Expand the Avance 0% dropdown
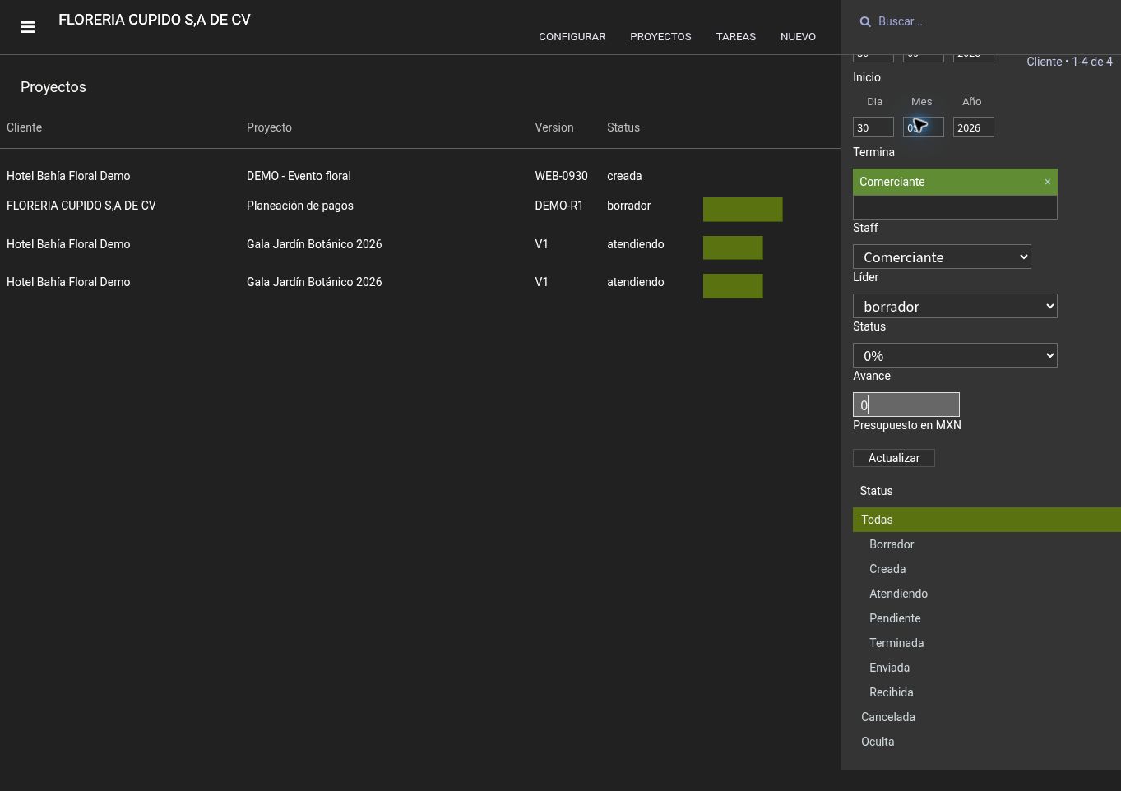The height and width of the screenshot is (791, 1121). (x=955, y=355)
